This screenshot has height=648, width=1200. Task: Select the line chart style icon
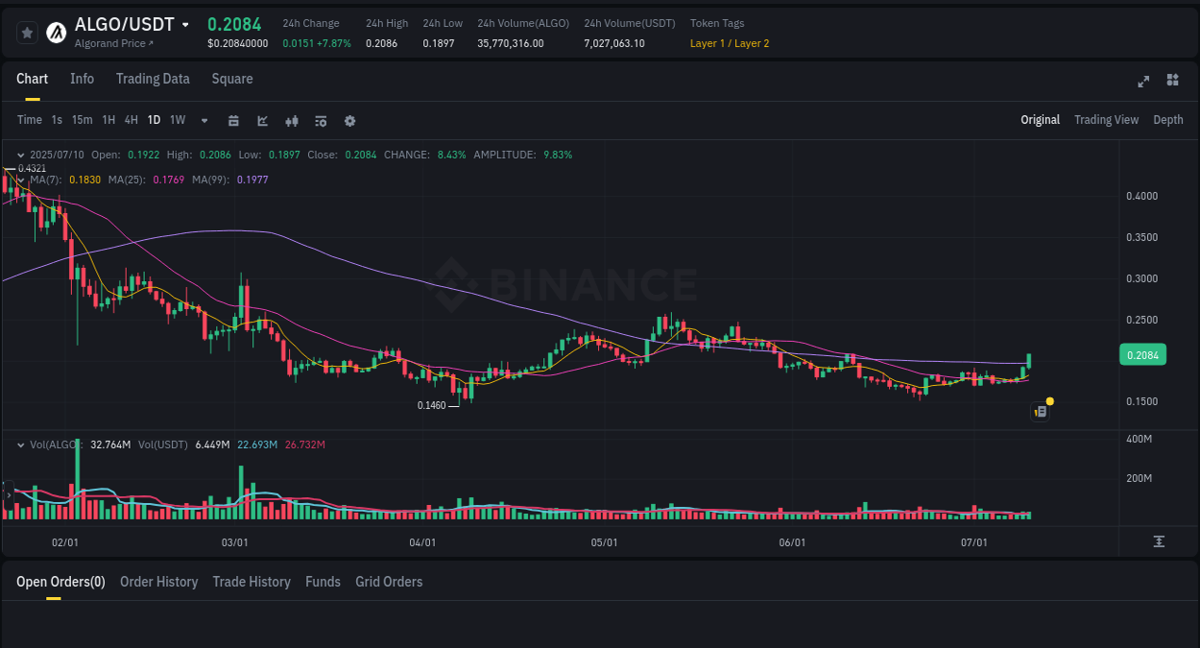point(262,120)
